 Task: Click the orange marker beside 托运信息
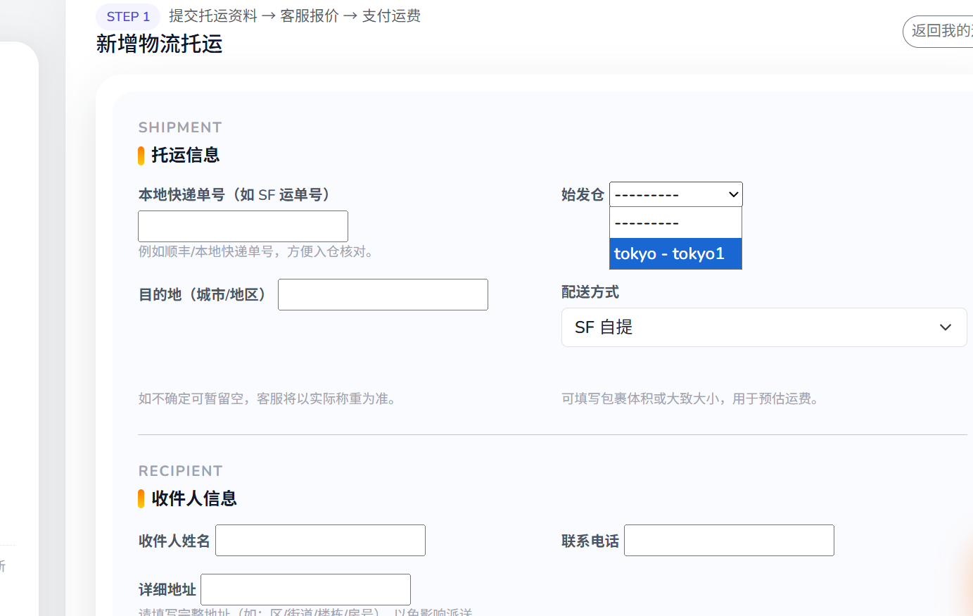click(141, 156)
